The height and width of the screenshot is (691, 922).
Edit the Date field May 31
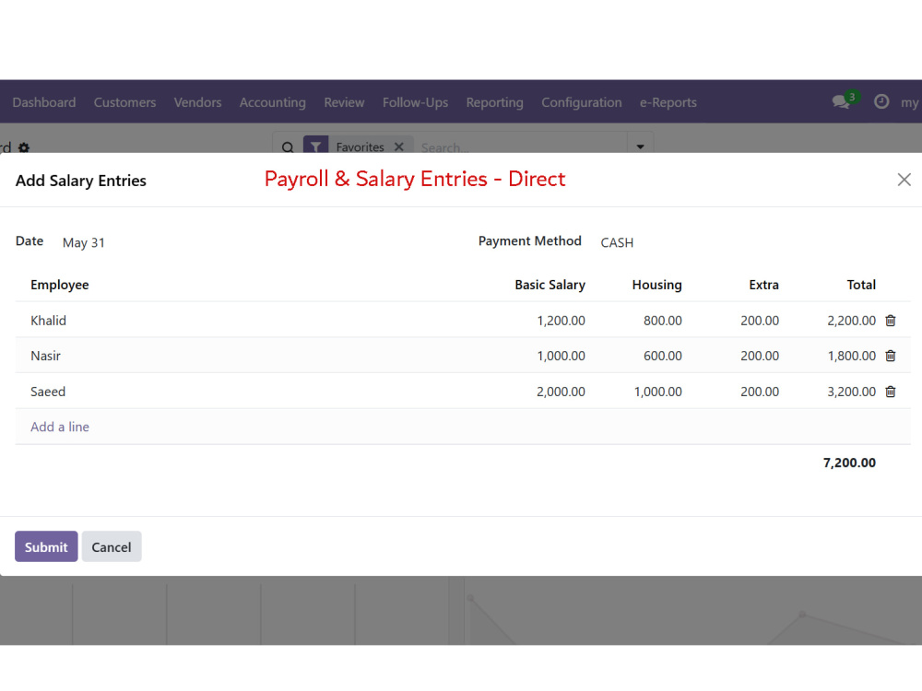coord(84,242)
